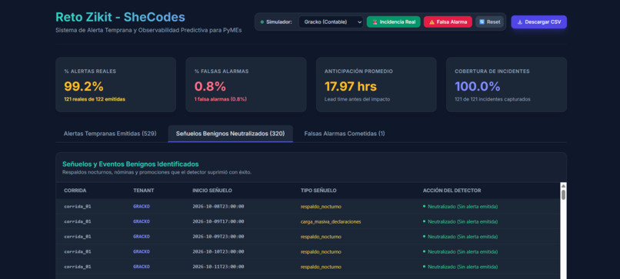620x279 pixels.
Task: Click the carga_masiva_declaraciones señuelo type
Action: point(331,221)
